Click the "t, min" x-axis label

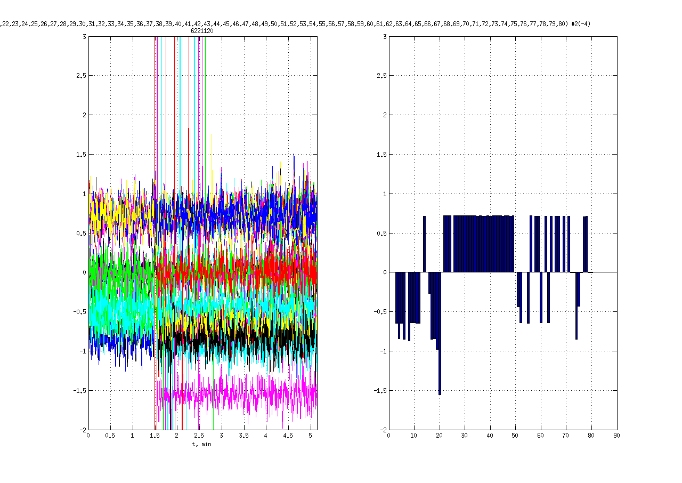tap(201, 444)
